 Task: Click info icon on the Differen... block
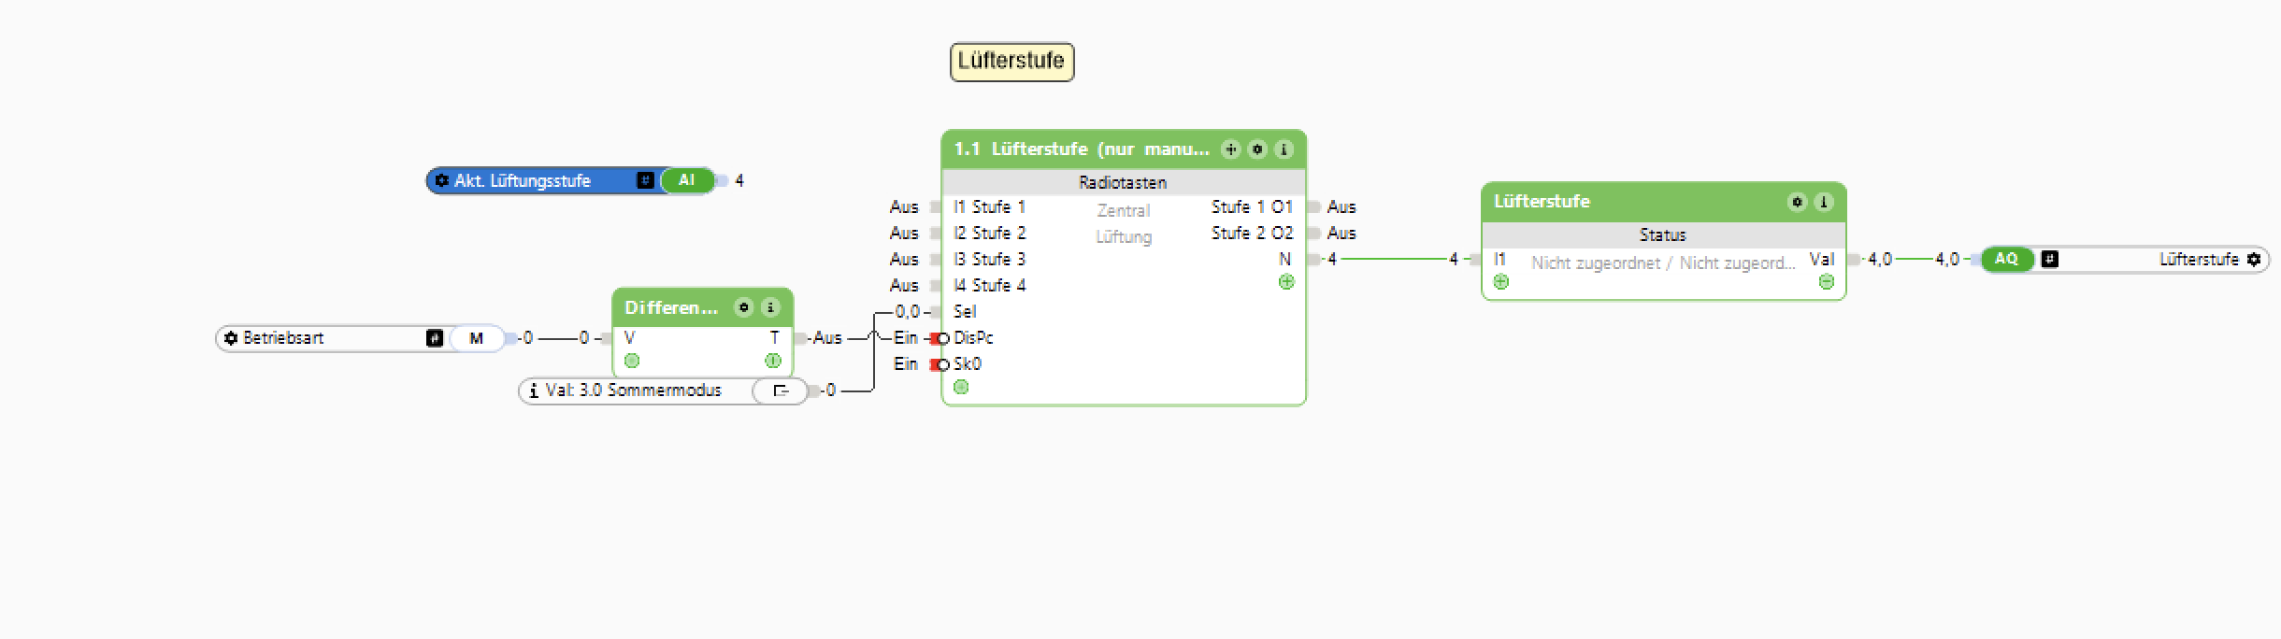point(770,307)
